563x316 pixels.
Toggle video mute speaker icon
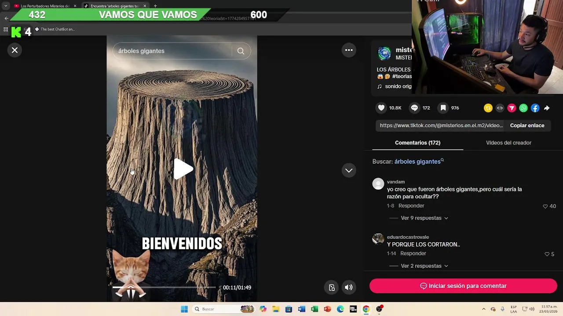coord(348,287)
